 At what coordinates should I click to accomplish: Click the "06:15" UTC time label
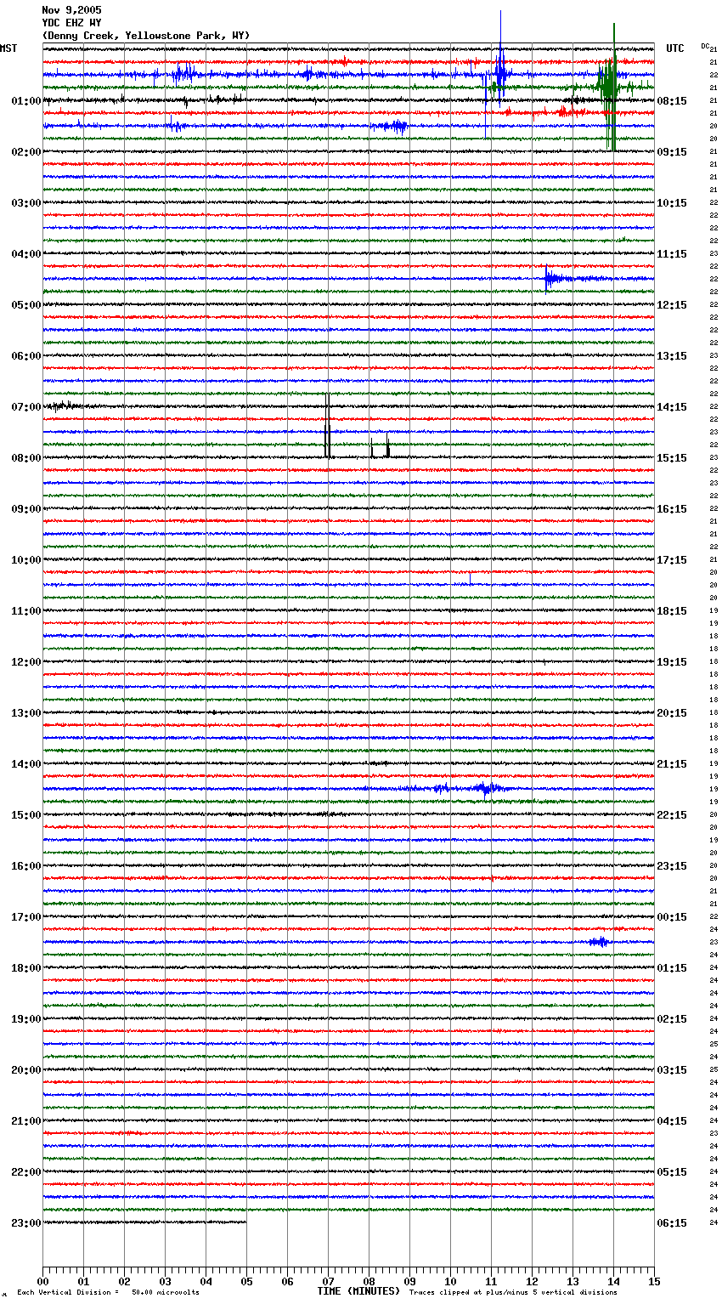(672, 1223)
